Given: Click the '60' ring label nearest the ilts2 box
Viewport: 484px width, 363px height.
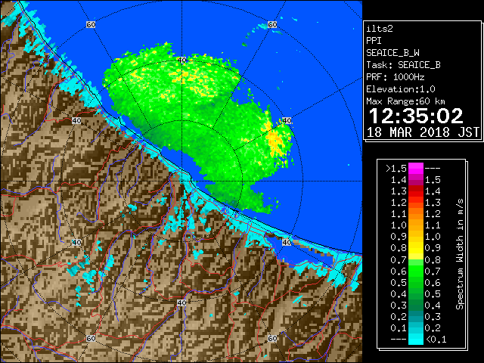Looking at the screenshot, I should 272,25.
